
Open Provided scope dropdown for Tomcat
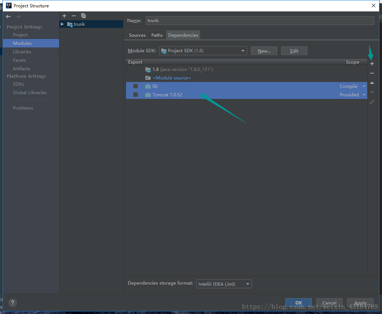click(x=364, y=95)
